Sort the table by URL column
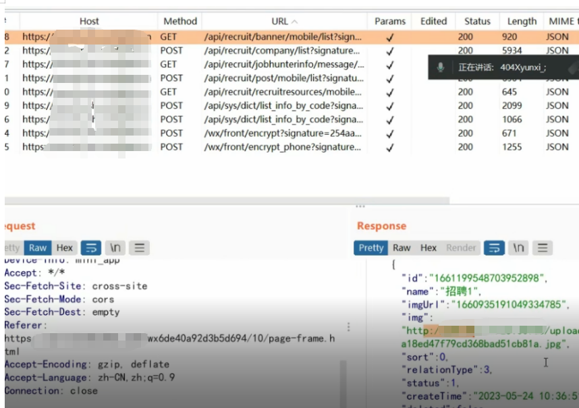Image resolution: width=579 pixels, height=408 pixels. [284, 21]
